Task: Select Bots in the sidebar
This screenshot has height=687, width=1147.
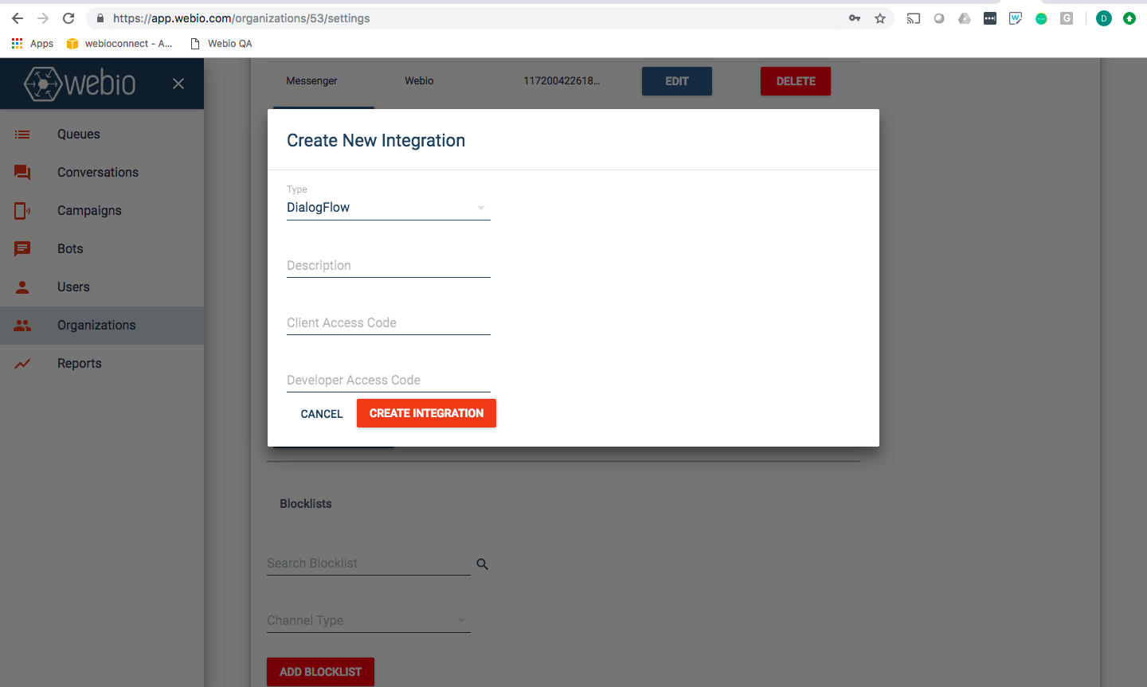Action: [102, 249]
